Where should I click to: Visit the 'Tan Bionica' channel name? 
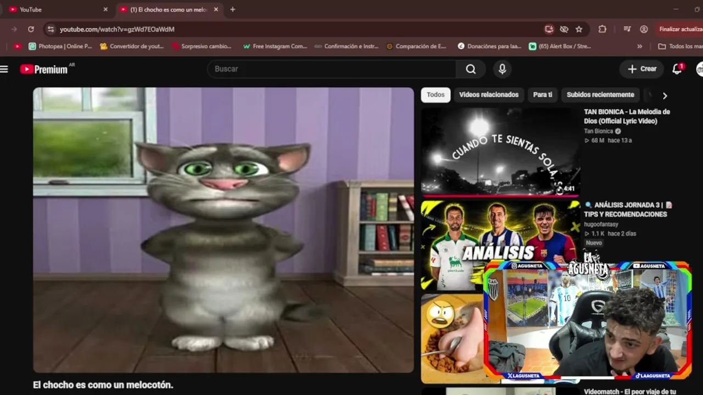point(599,131)
